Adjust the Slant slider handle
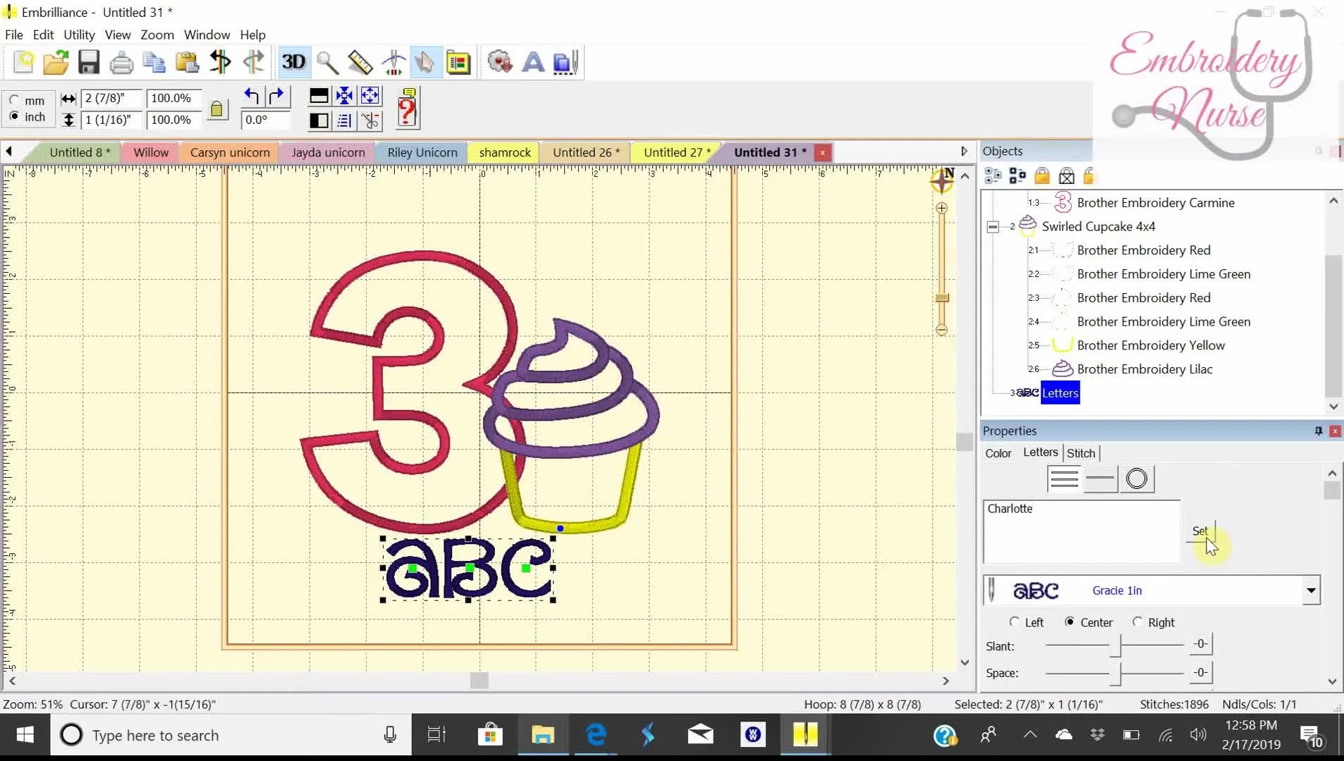The image size is (1344, 761). pyautogui.click(x=1115, y=645)
